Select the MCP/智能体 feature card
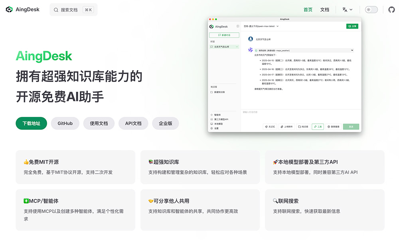 coord(75,210)
